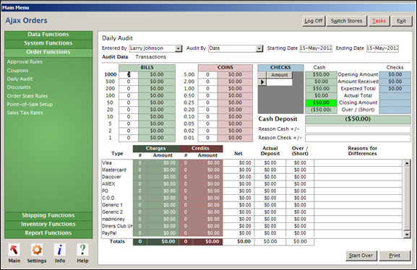Open the Settings gear icon
This screenshot has width=417, height=270.
pos(37,250)
